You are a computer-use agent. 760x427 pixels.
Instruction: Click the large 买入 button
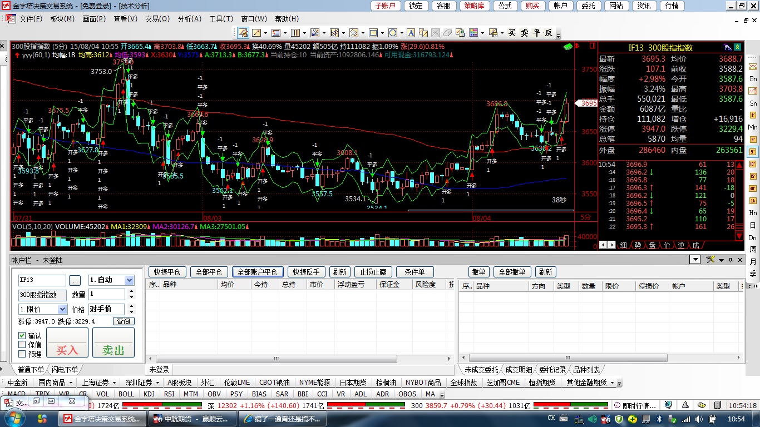click(67, 342)
